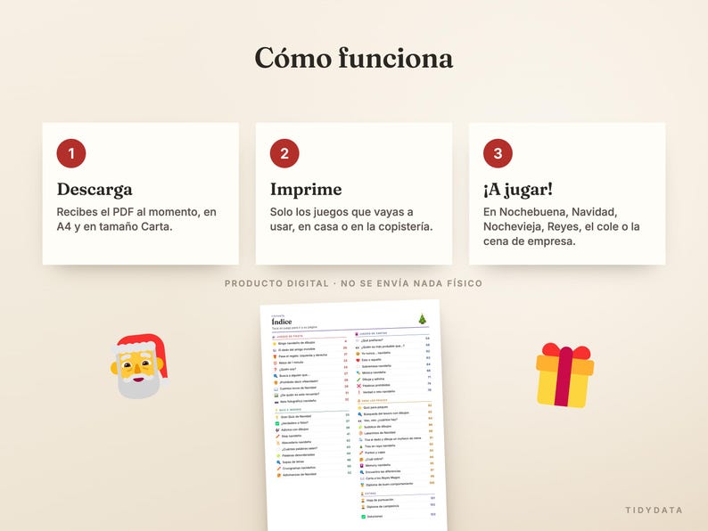The width and height of the screenshot is (708, 531).
Task: Click the yellow gift box emoji
Action: [x=564, y=375]
